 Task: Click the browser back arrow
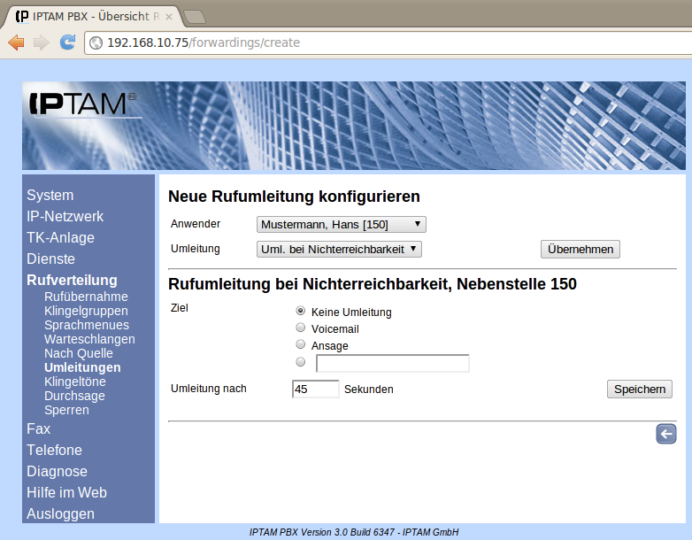(x=16, y=42)
